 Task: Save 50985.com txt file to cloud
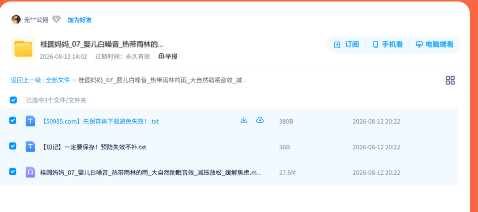coord(260,120)
